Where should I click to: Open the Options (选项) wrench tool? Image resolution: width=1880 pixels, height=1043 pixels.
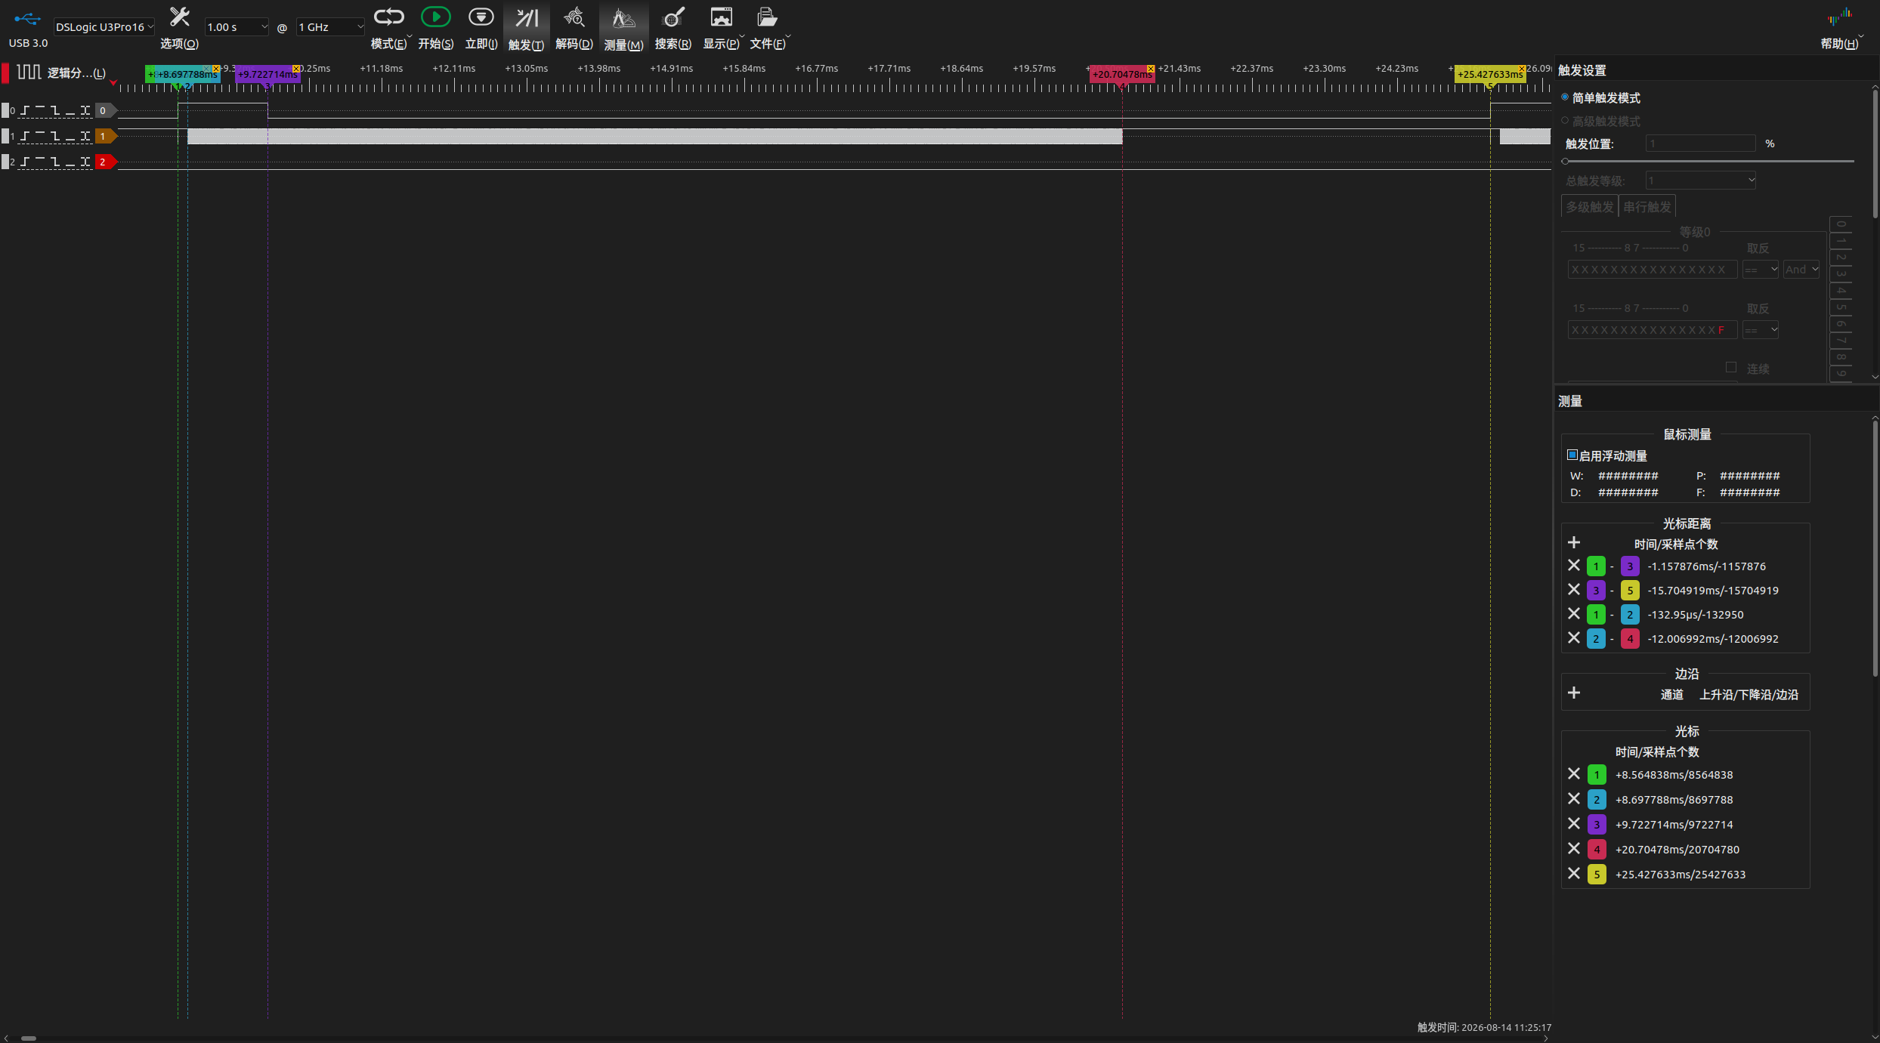coord(179,17)
